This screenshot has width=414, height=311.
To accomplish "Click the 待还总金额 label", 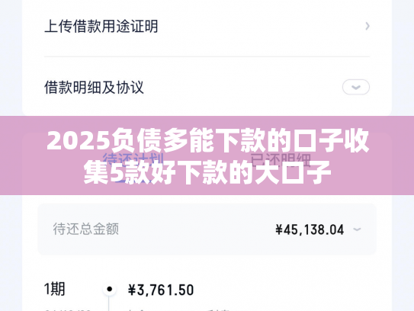I will coord(86,229).
